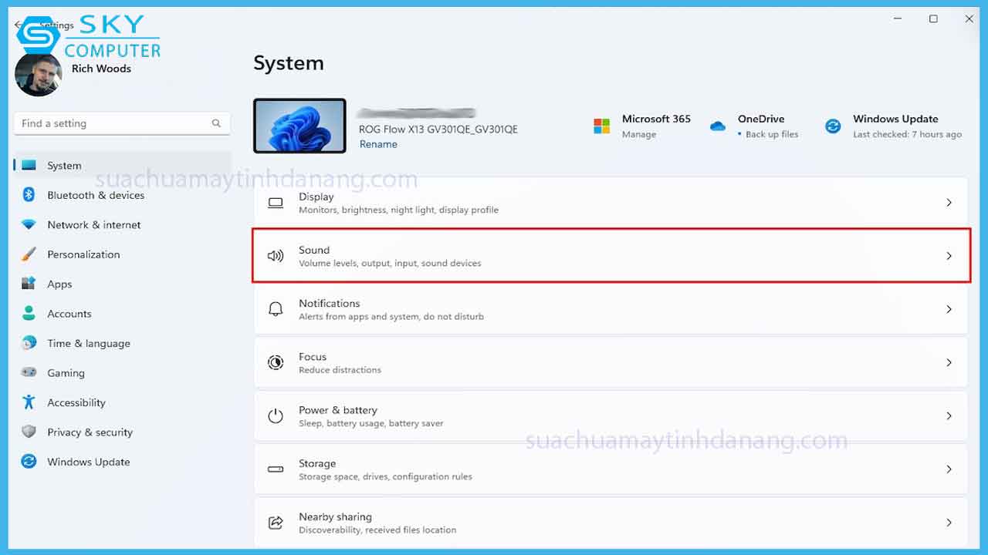Image resolution: width=988 pixels, height=555 pixels.
Task: Click the Bluetooth & devices icon in sidebar
Action: click(x=29, y=195)
